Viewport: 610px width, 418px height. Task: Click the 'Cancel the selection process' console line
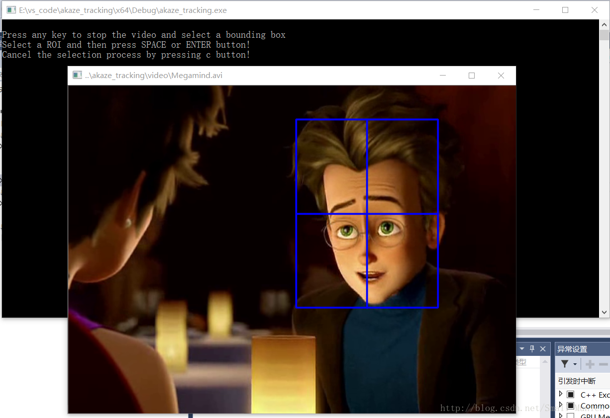126,55
